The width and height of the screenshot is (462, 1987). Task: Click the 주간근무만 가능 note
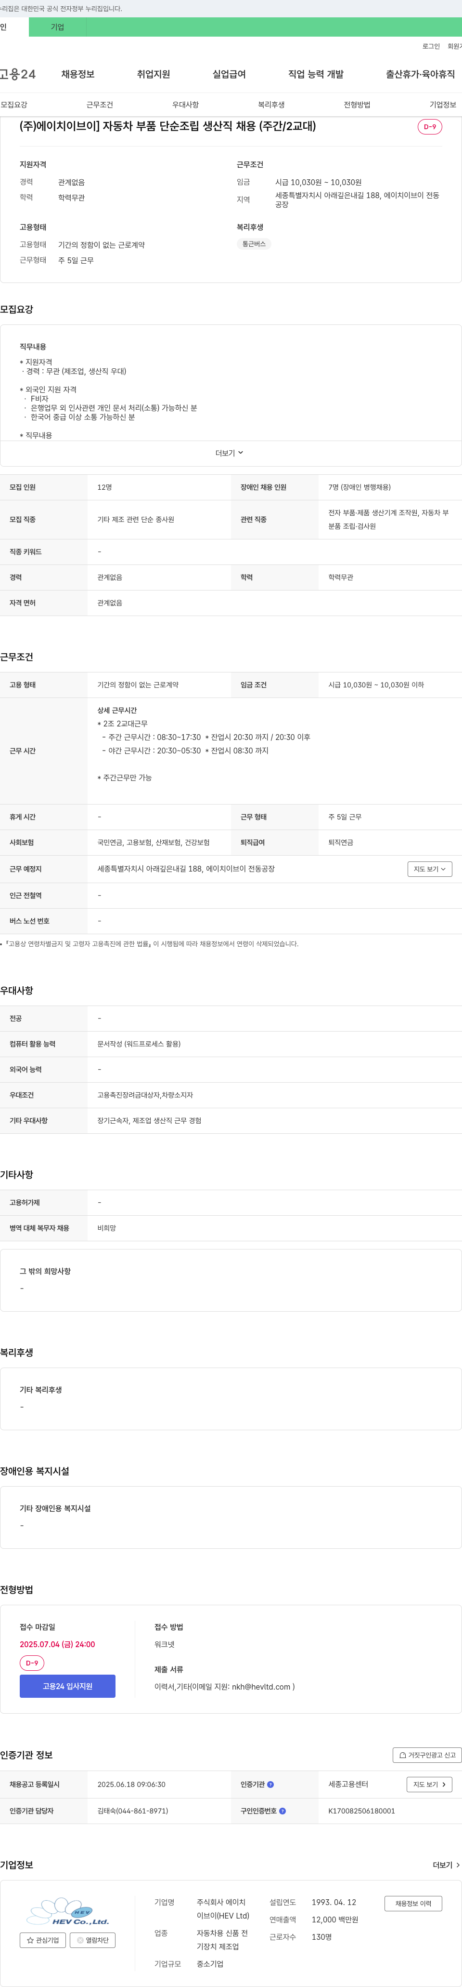coord(125,778)
